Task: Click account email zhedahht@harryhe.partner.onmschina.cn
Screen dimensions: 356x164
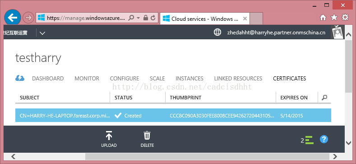Action: click(276, 33)
